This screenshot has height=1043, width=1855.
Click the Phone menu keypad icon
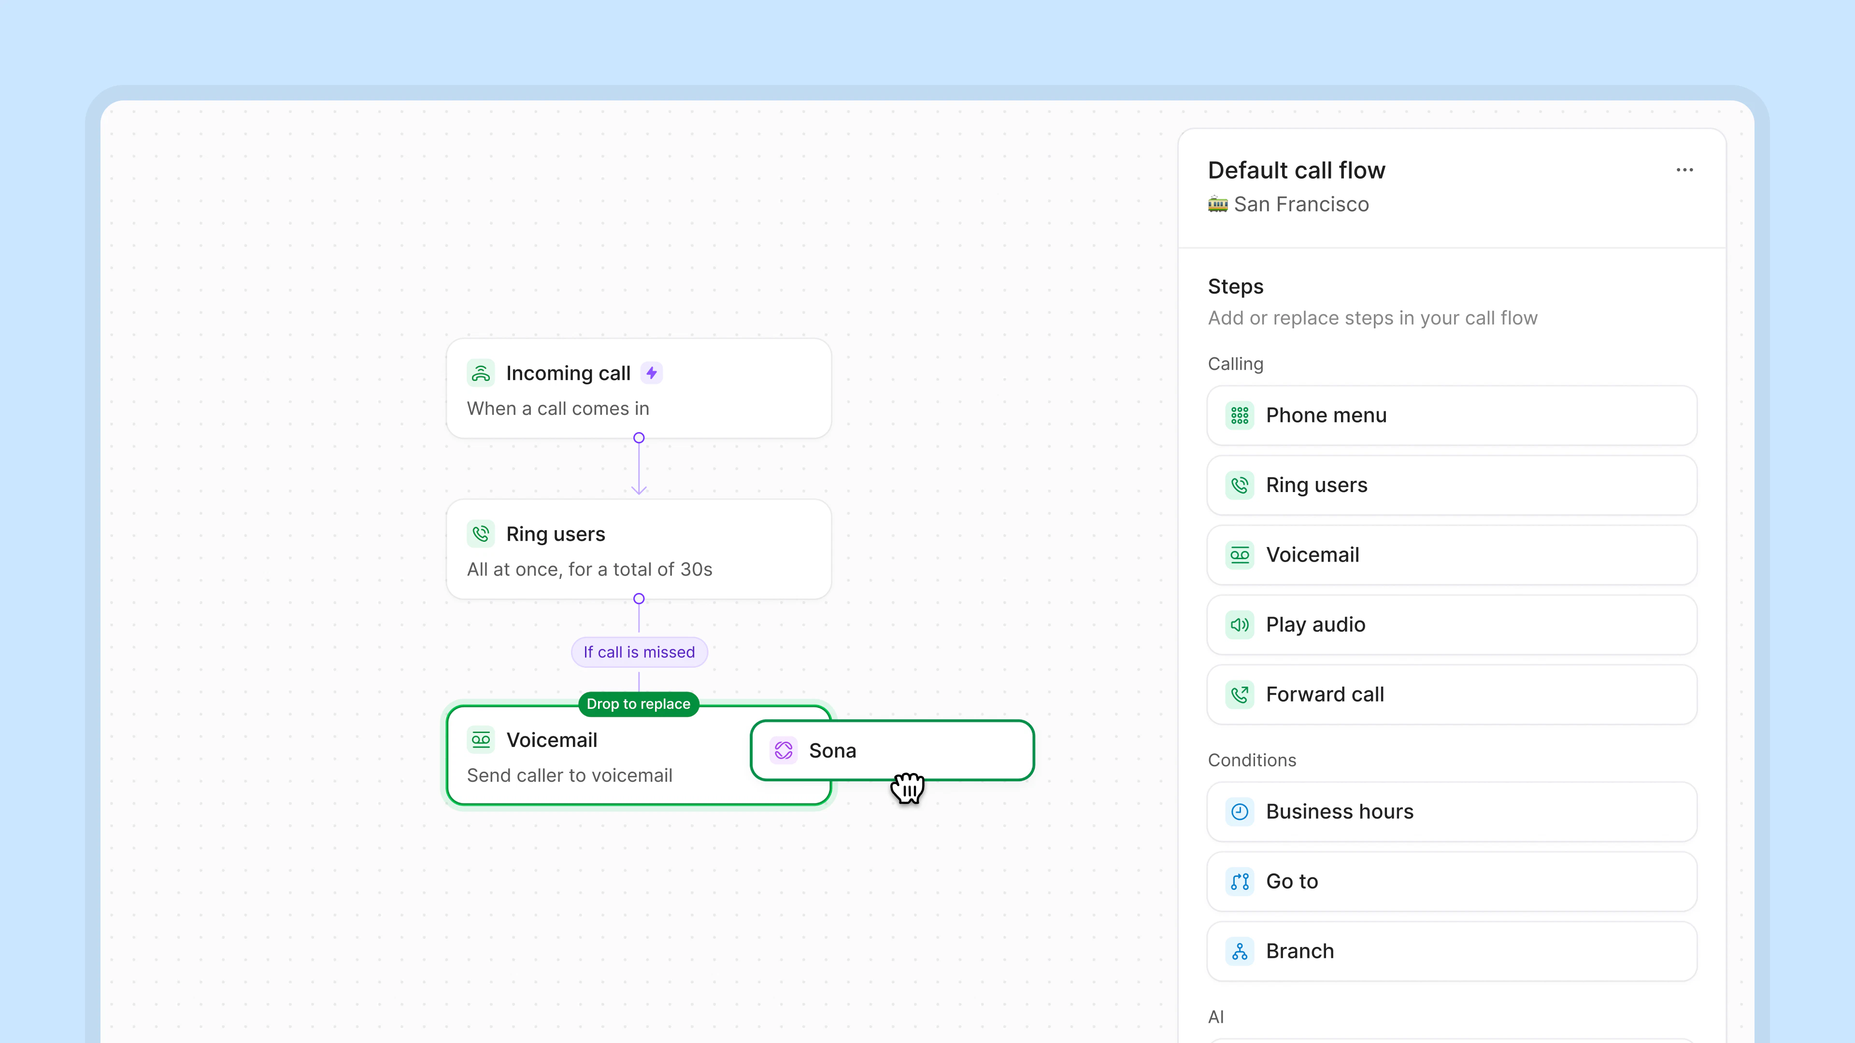(1239, 415)
